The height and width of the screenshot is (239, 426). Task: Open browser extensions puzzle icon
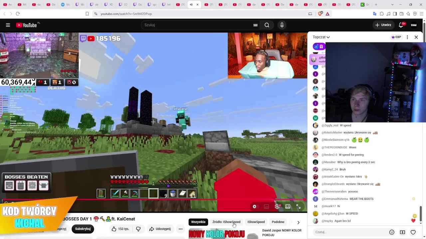[x=382, y=14]
